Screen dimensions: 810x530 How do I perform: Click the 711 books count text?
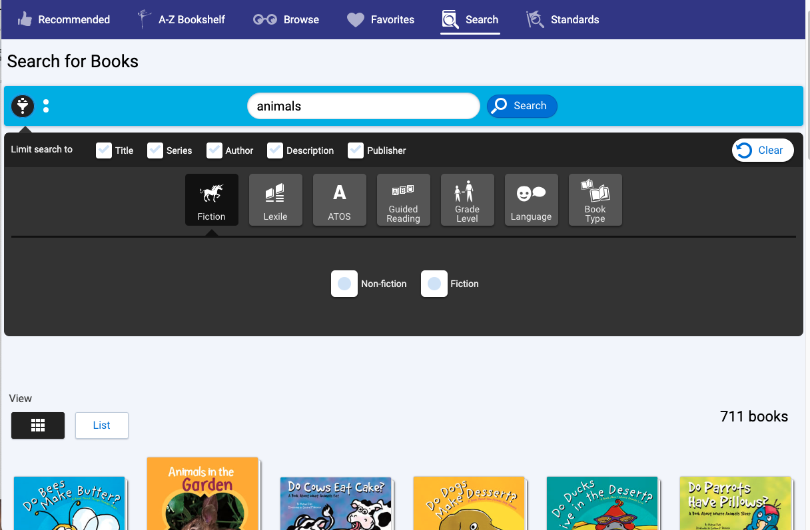pyautogui.click(x=754, y=417)
